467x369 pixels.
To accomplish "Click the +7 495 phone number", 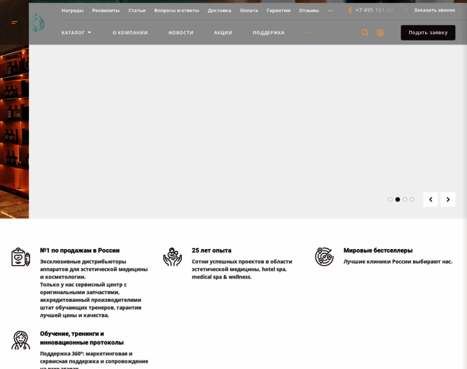I will click(x=374, y=10).
